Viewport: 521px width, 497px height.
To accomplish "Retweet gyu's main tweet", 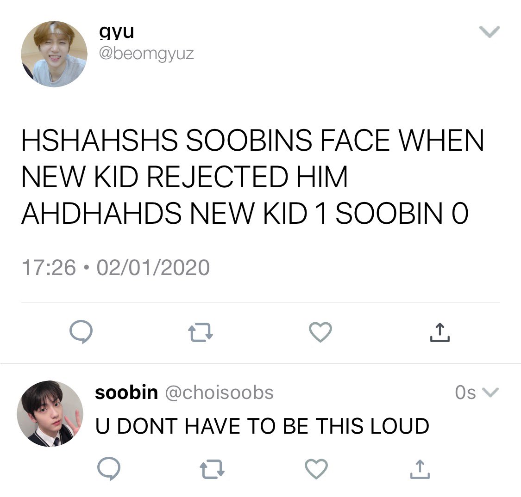I will [201, 332].
